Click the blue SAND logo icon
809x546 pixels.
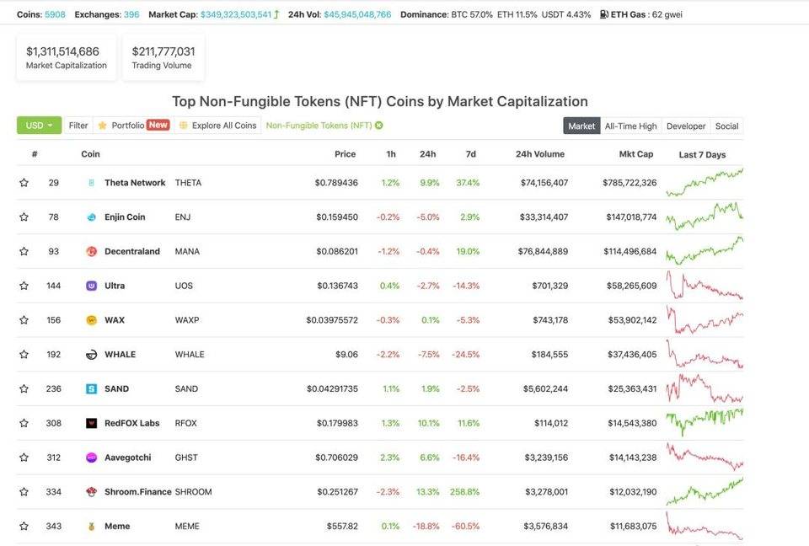[x=91, y=388]
